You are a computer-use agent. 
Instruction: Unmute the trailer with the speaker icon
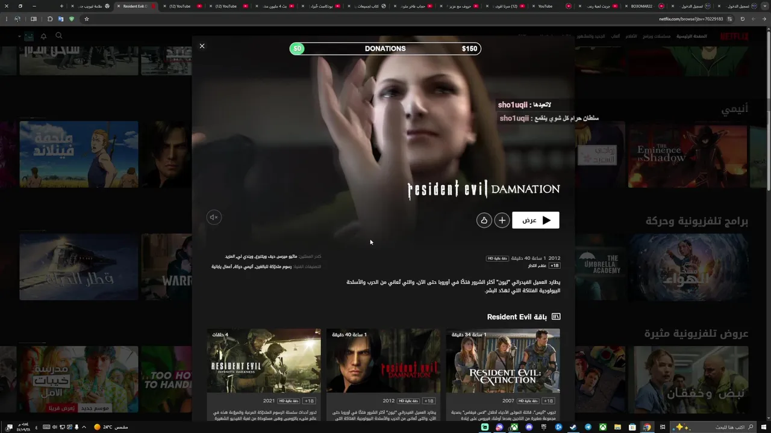coord(213,217)
